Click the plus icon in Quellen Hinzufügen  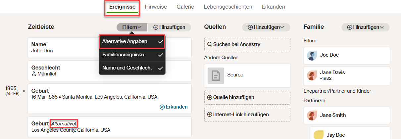[x=250, y=27]
